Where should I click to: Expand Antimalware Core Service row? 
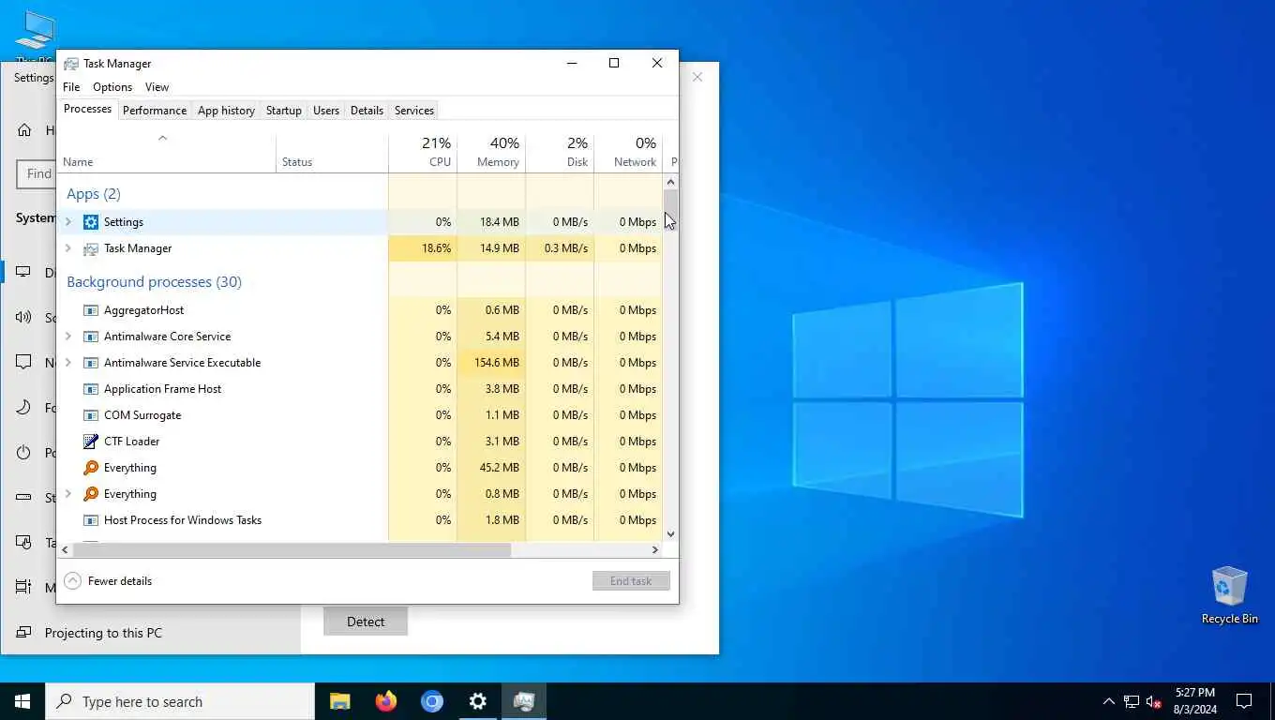point(67,337)
